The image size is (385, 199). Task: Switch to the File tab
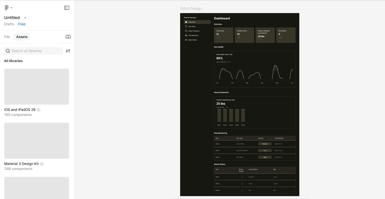coord(7,37)
